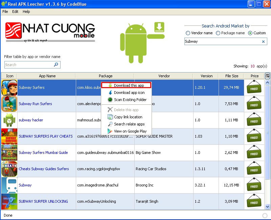Click FREE price tag for Subway Run Surfers

coord(254,103)
